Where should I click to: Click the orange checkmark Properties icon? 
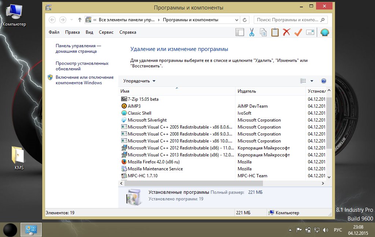(298, 32)
